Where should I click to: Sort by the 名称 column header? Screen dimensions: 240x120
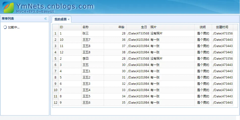coord(93,27)
